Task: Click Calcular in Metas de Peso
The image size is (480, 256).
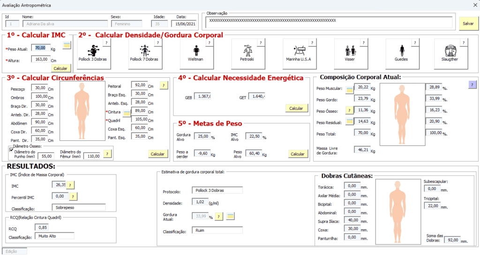Action: [298, 154]
